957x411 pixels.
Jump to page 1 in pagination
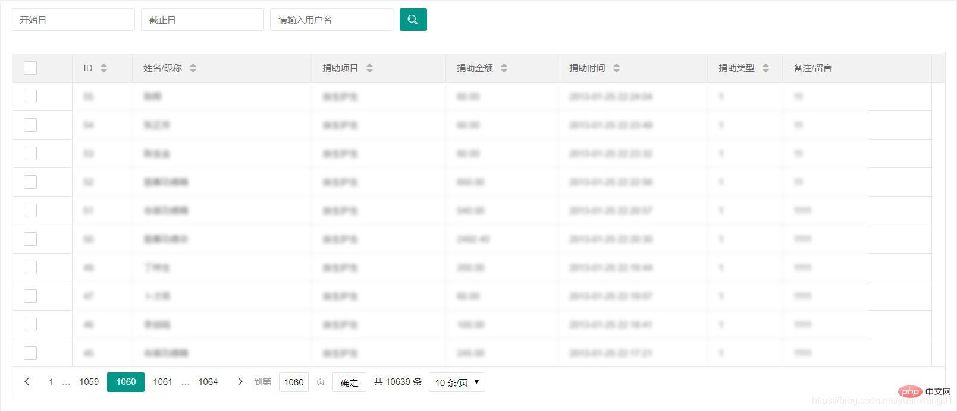coord(51,382)
